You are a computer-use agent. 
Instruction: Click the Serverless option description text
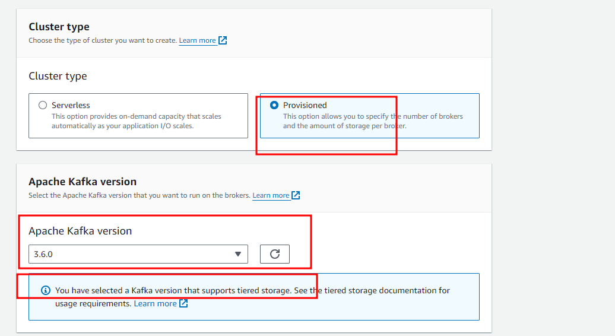click(x=137, y=121)
